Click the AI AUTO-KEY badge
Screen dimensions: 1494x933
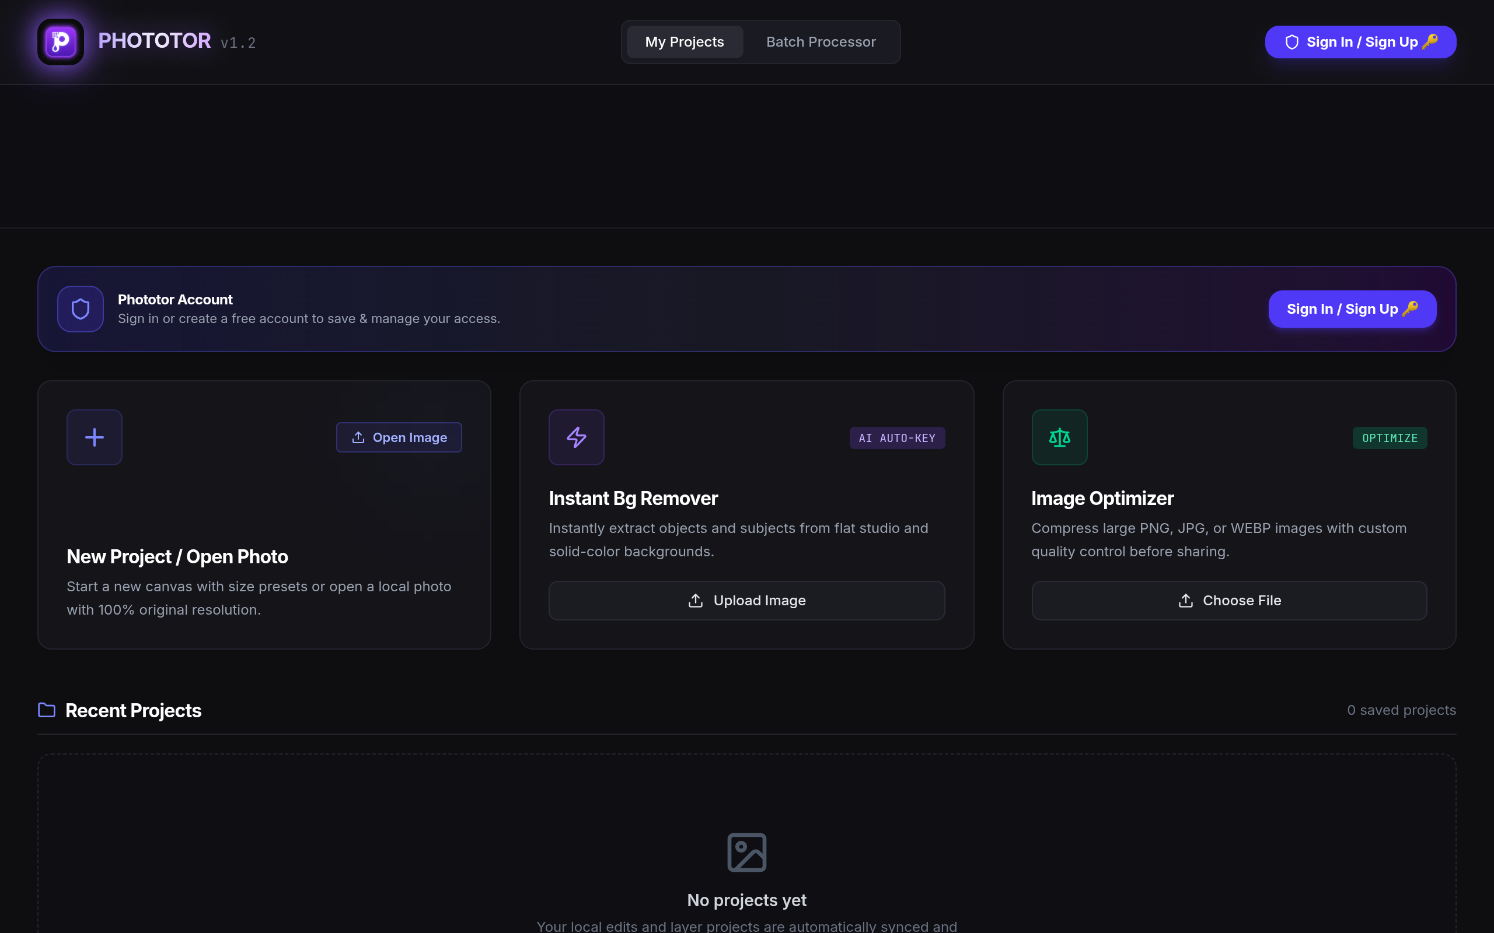tap(897, 438)
